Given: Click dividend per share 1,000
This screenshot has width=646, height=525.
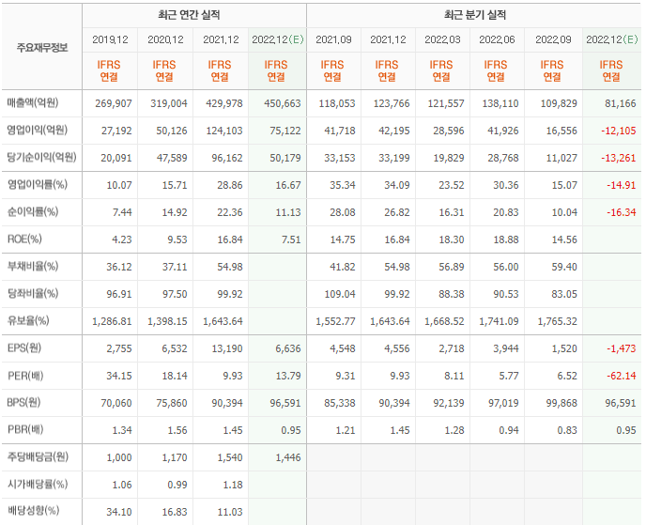Looking at the screenshot, I should click(x=119, y=457).
